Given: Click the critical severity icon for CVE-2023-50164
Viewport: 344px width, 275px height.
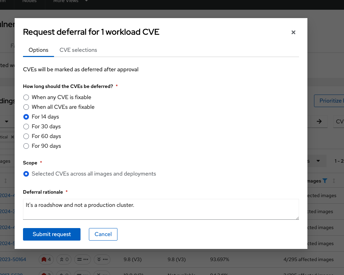Looking at the screenshot, I should click(44, 259).
